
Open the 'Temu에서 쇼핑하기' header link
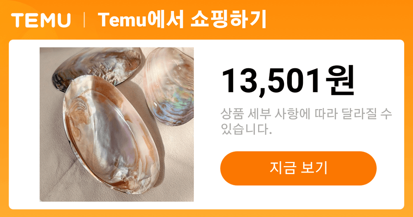point(182,20)
